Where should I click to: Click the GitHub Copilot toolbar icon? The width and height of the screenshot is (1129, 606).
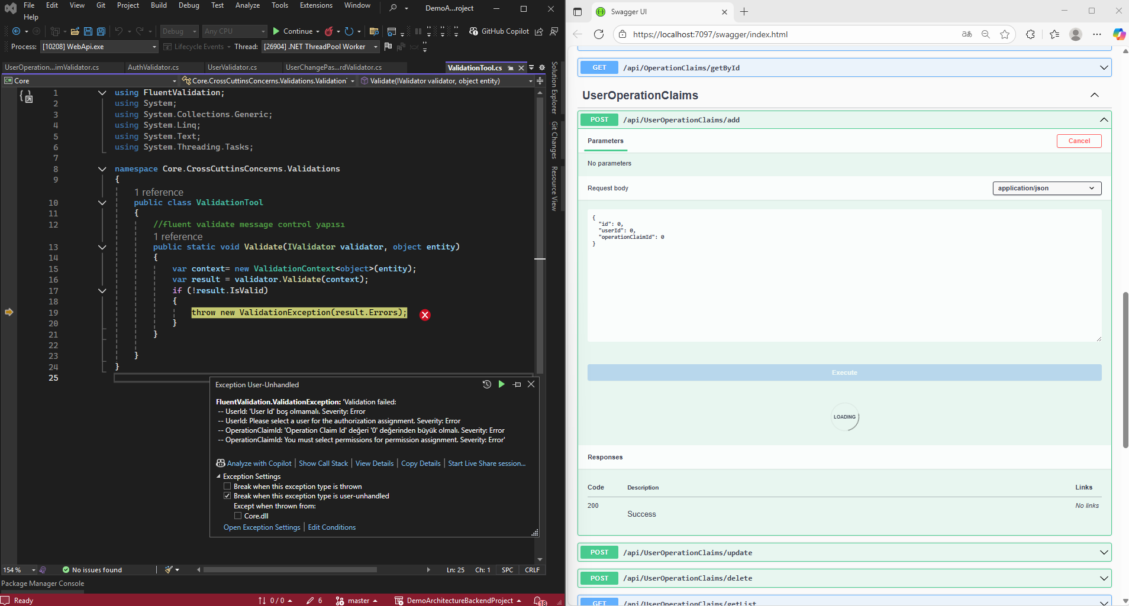[473, 31]
